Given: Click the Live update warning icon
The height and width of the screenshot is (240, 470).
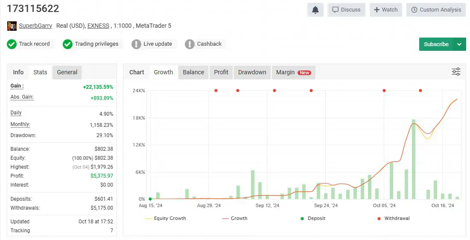Looking at the screenshot, I should tap(136, 44).
